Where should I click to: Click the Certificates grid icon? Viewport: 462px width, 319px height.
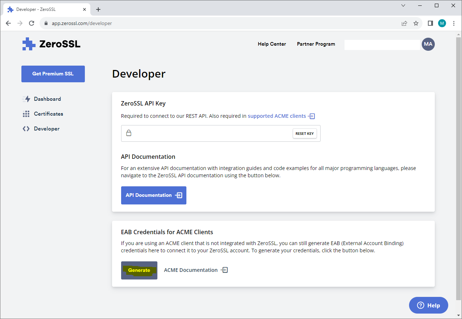26,113
